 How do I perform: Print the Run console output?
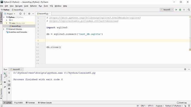click(x=9, y=89)
